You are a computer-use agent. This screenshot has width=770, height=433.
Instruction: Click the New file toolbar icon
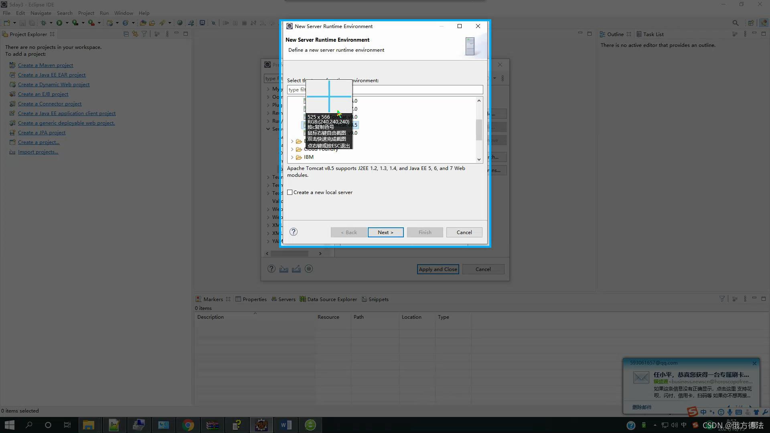coord(7,23)
